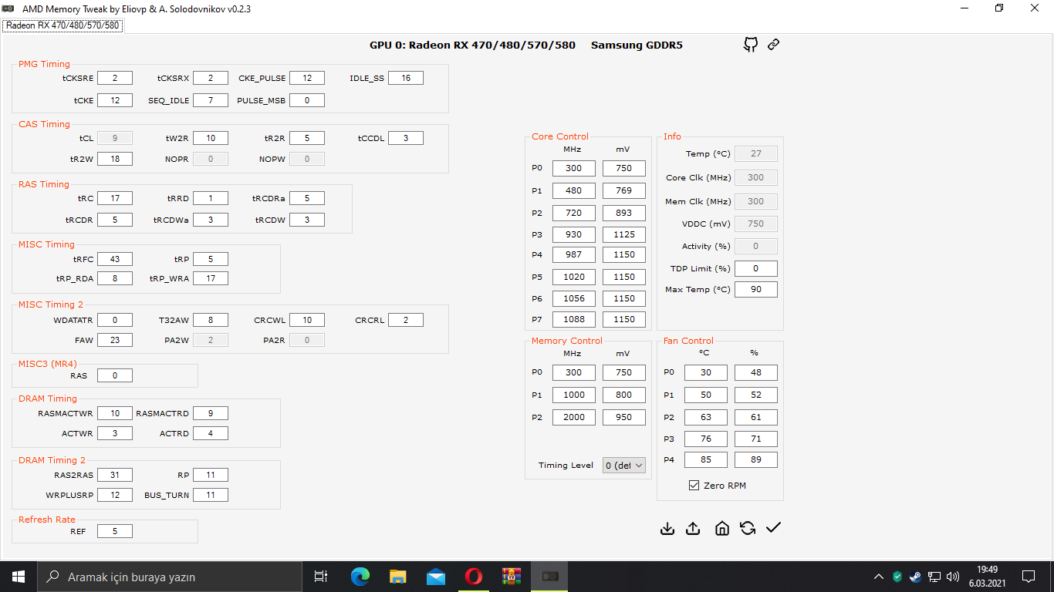Click Fan Control P3 percent field showing 71
Screen dimensions: 1054x592
[x=756, y=439]
